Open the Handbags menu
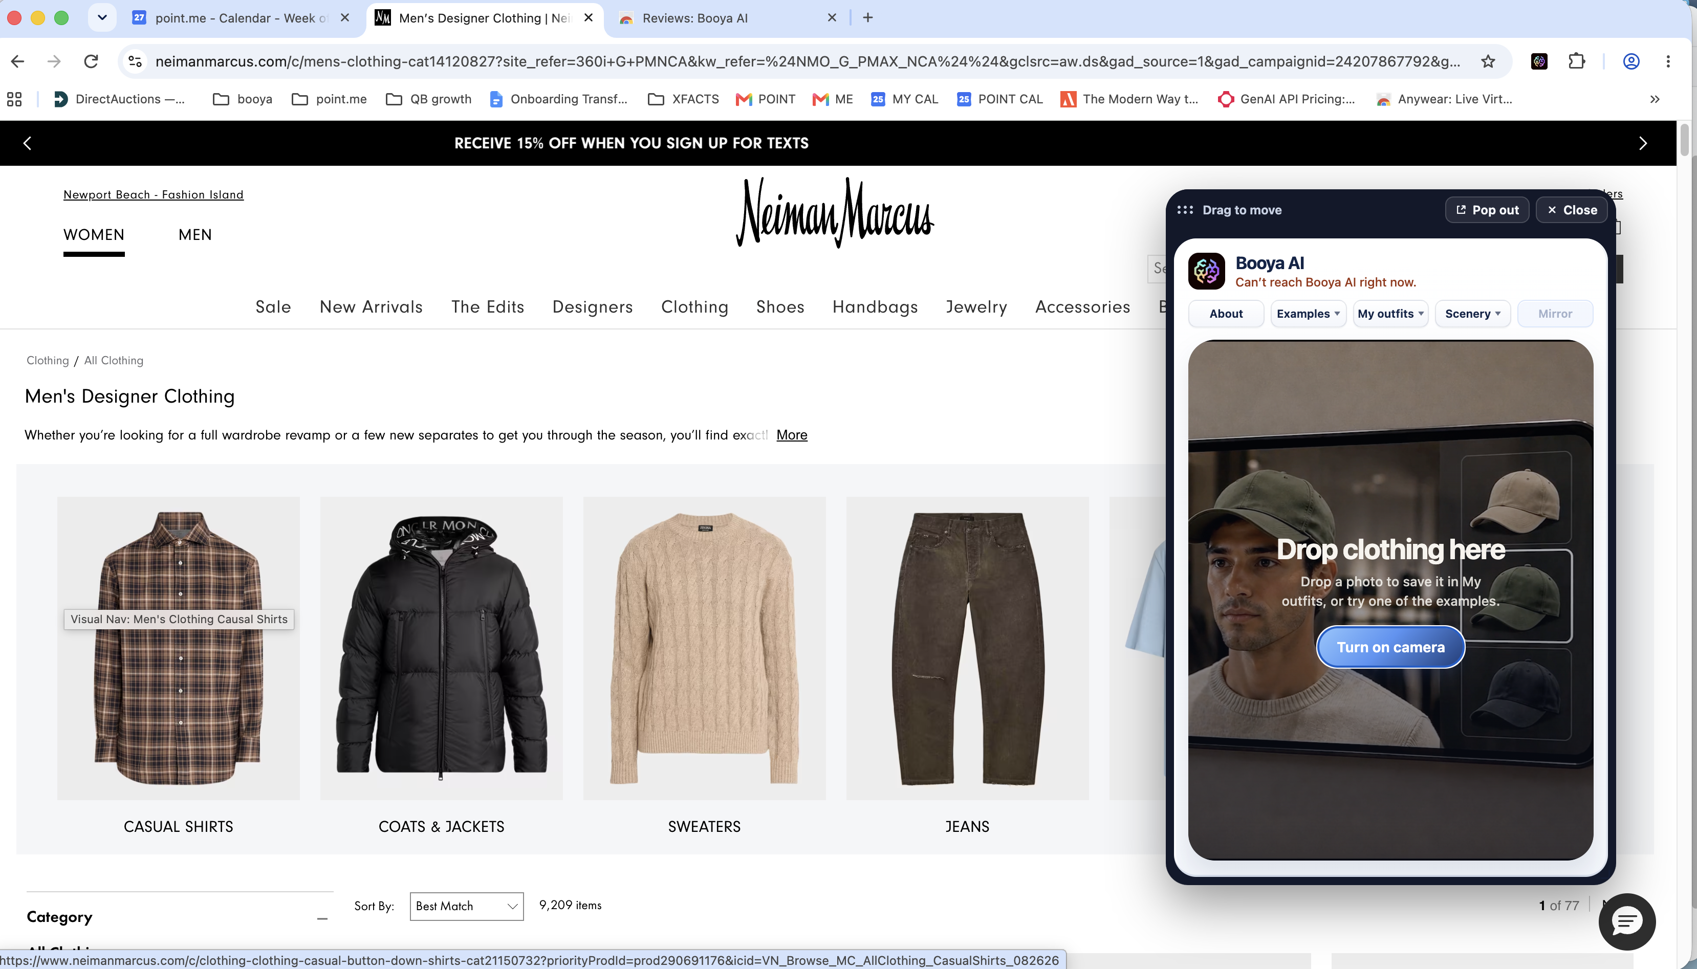Image resolution: width=1697 pixels, height=969 pixels. [875, 307]
